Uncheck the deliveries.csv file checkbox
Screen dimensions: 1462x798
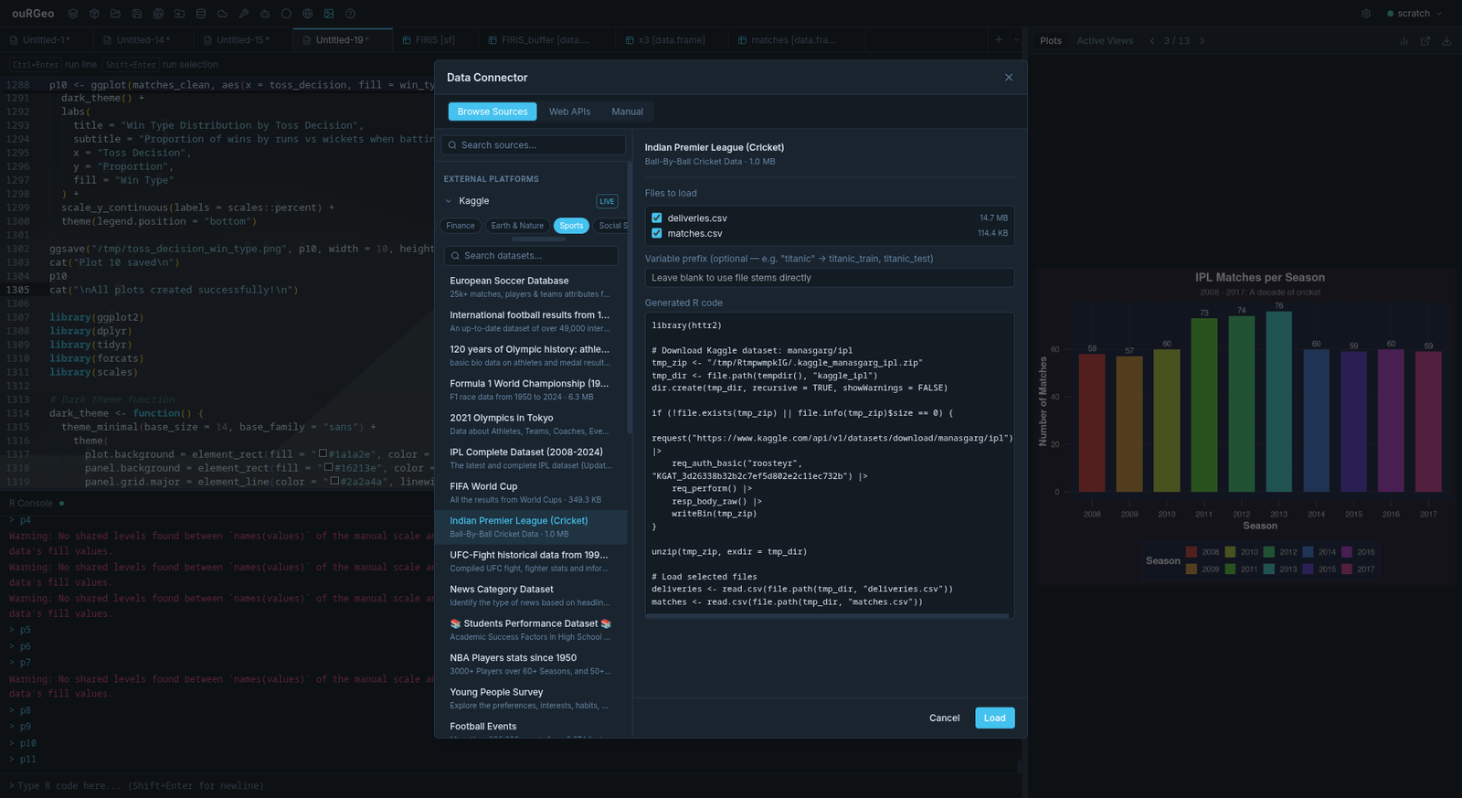click(x=656, y=218)
